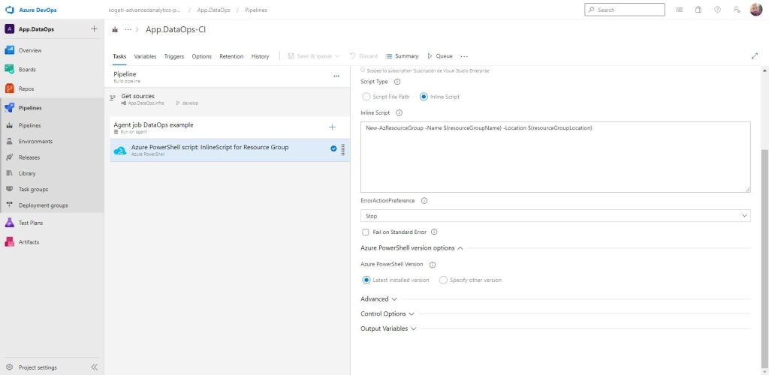This screenshot has height=375, width=769.
Task: Collapse the sidebar with double-chevron icon
Action: (x=94, y=367)
